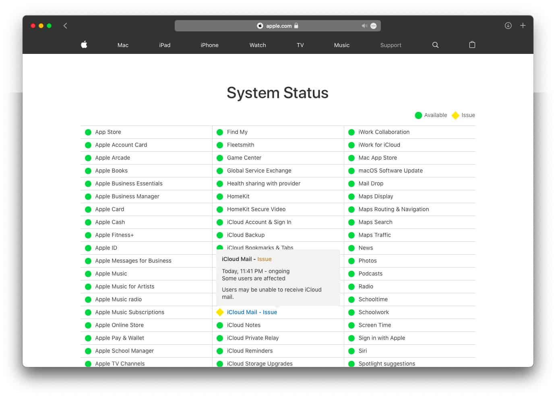Select the Screen Time row
Screen dimensions: 556x397
pos(410,325)
